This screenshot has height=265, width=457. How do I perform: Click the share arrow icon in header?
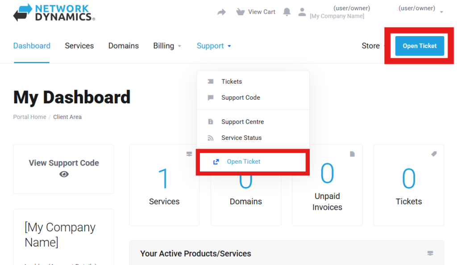point(222,12)
